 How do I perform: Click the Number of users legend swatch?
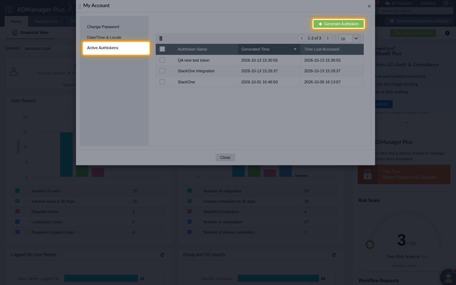(17, 191)
